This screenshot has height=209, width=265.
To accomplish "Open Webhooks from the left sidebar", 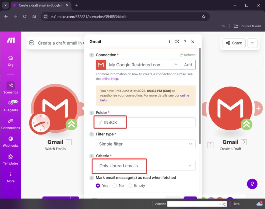I will tap(11, 142).
